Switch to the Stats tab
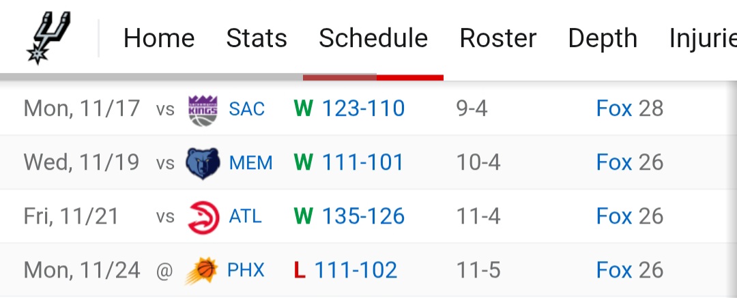This screenshot has height=298, width=737. pyautogui.click(x=257, y=38)
